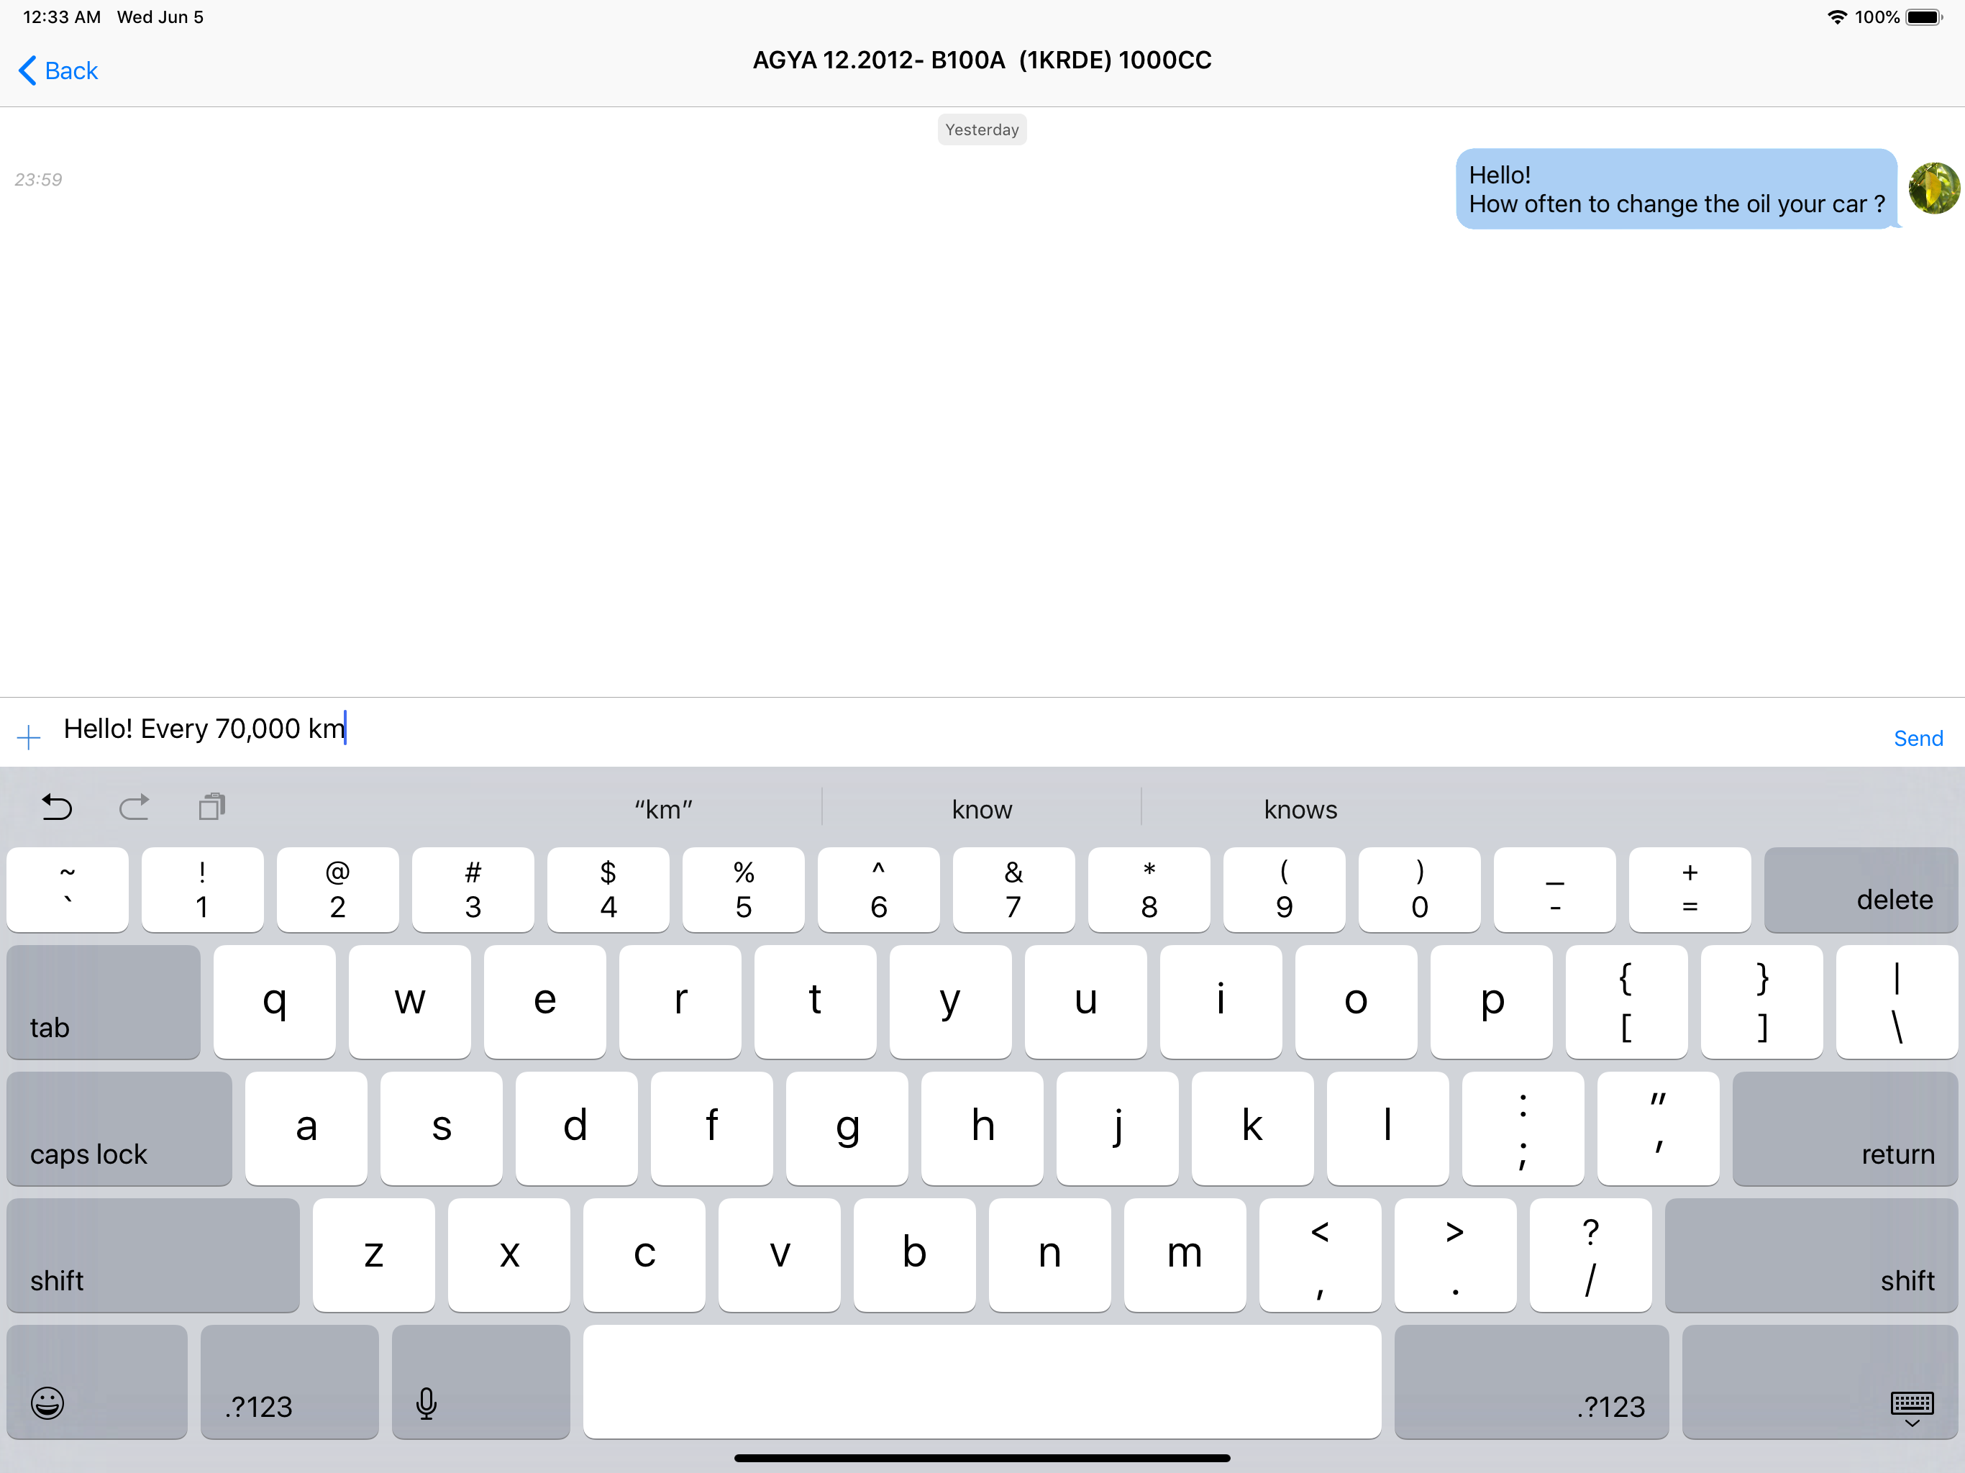Toggle the left shift key

(152, 1255)
